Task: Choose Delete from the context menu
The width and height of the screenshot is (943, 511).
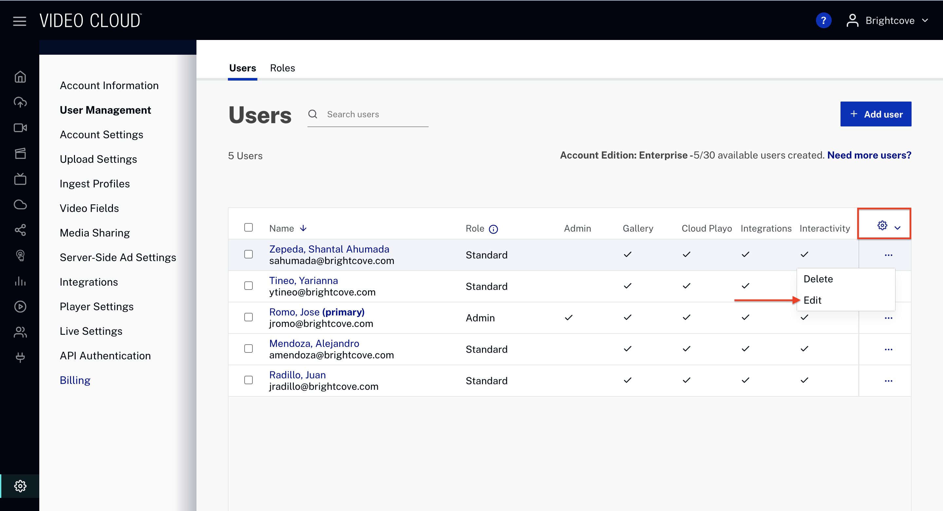Action: click(x=819, y=279)
